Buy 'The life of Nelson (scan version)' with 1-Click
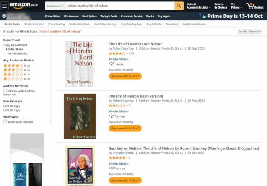The height and width of the screenshot is (186, 267). point(125,128)
